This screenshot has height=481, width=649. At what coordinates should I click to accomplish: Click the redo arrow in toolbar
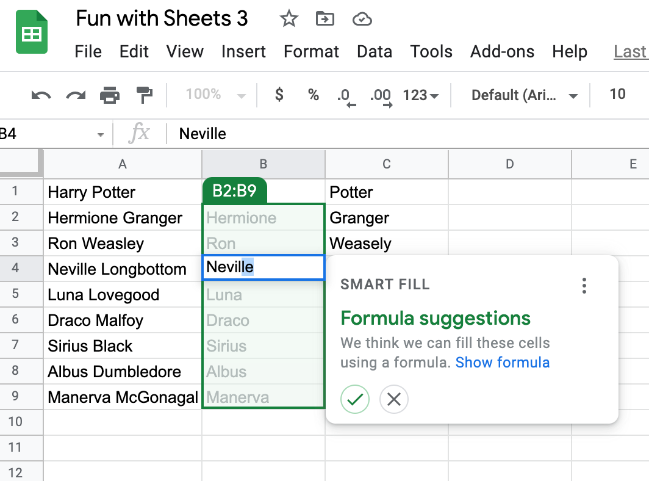[x=76, y=95]
